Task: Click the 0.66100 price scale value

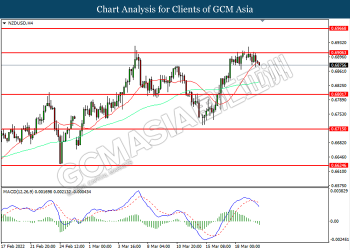Action: click(x=338, y=171)
